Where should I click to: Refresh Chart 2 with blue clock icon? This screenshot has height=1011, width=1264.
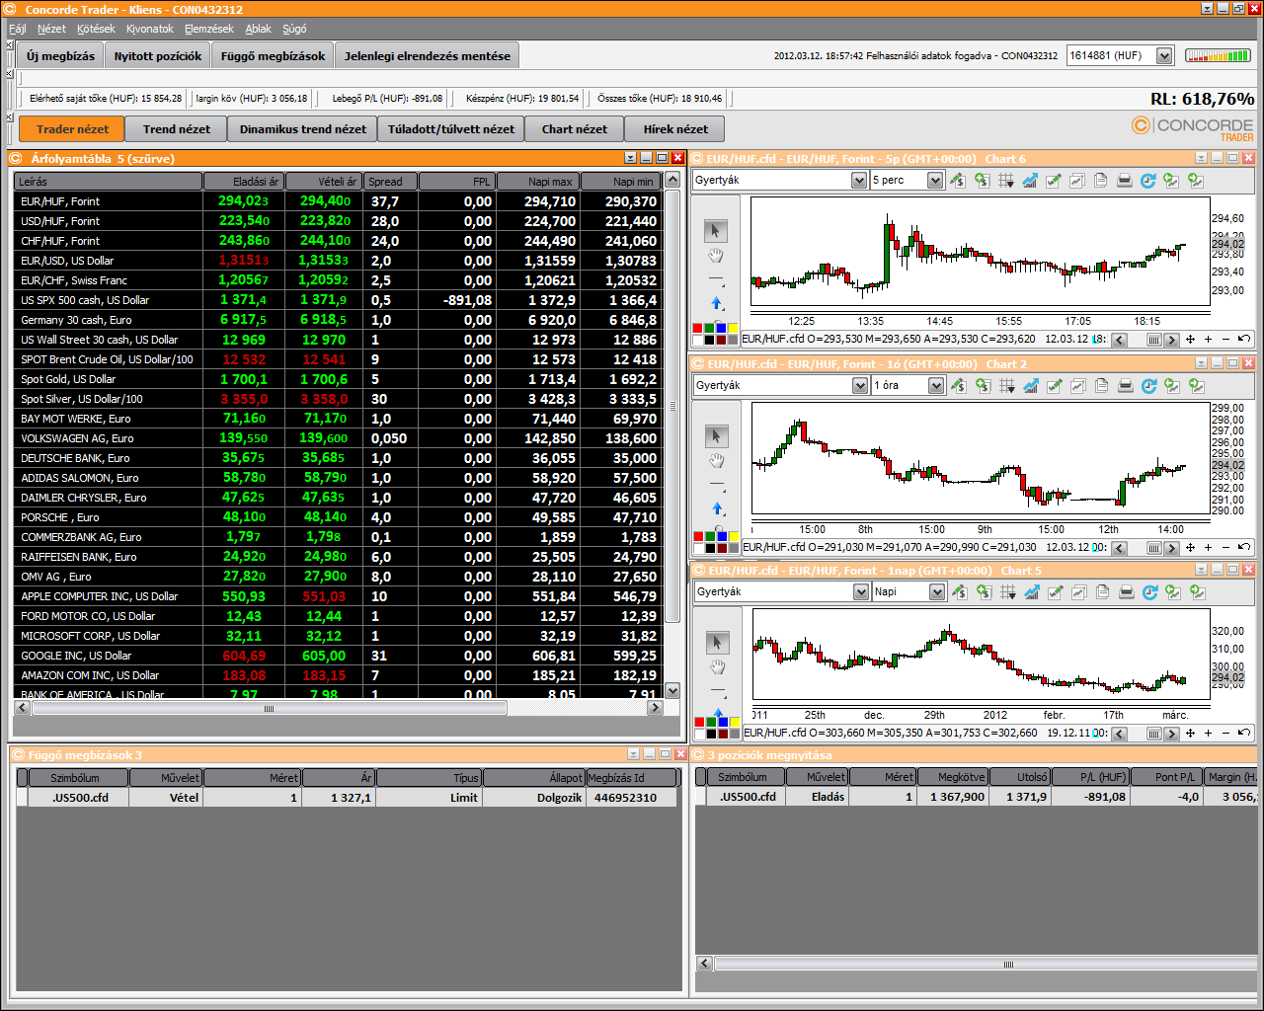(x=1148, y=385)
